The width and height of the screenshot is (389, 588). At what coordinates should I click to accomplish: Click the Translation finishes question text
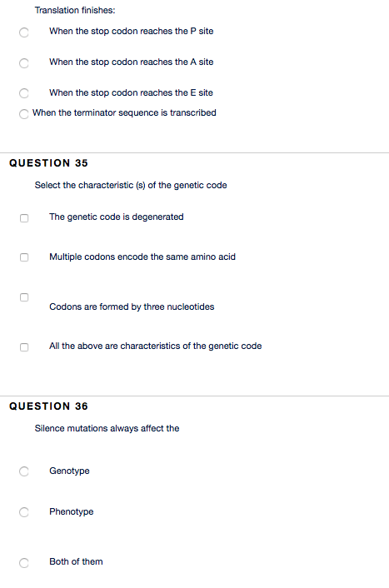[x=75, y=11]
